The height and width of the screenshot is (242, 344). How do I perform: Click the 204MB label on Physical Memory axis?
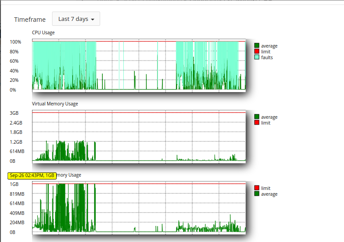pos(17,222)
